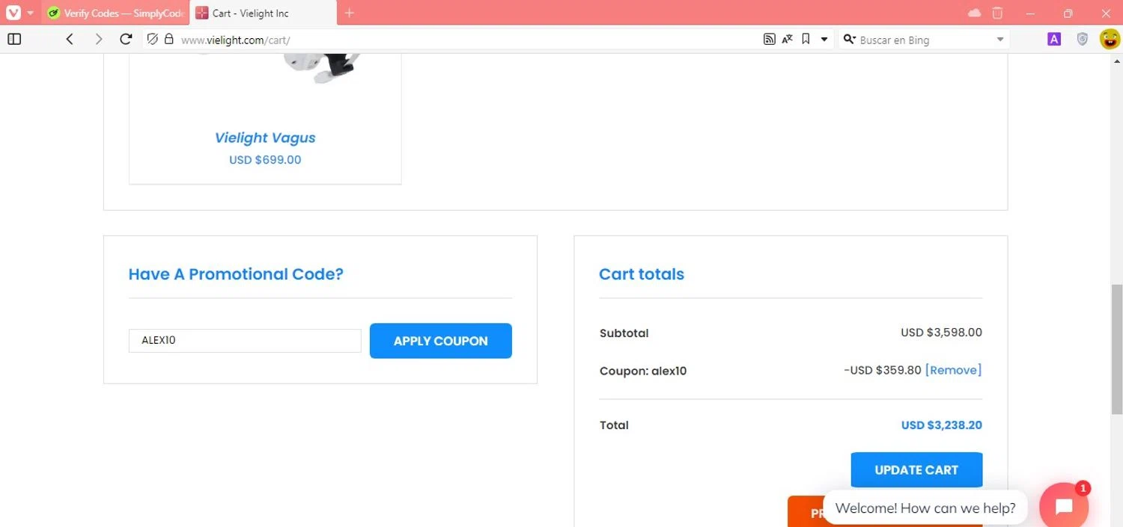Go forward to next page
Image resolution: width=1123 pixels, height=527 pixels.
click(98, 39)
